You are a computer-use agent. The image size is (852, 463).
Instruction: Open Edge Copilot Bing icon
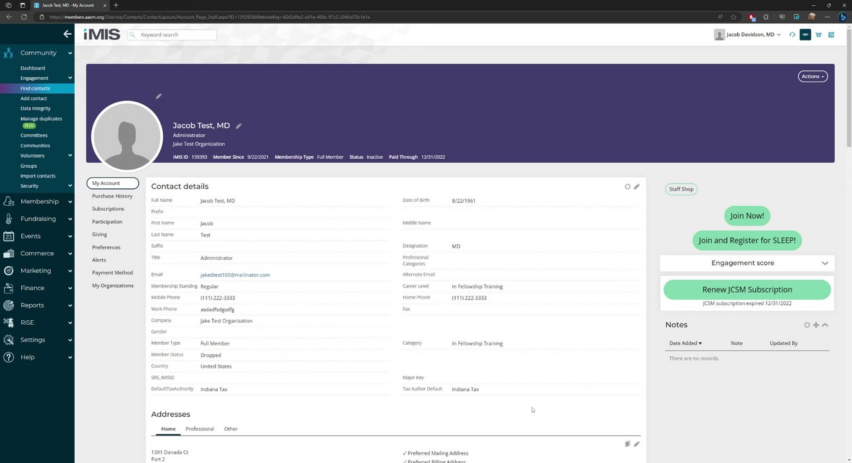point(843,17)
